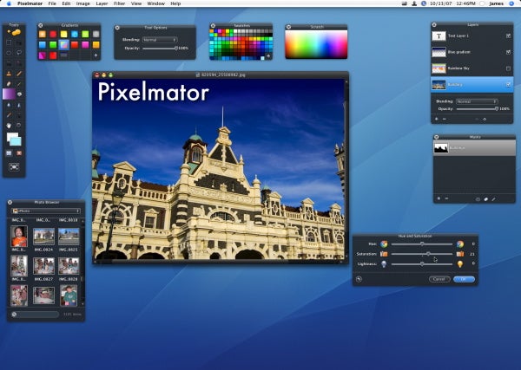Viewport: 521px width, 370px height.
Task: Add a swatch with Swatches plus icon
Action: pos(268,56)
